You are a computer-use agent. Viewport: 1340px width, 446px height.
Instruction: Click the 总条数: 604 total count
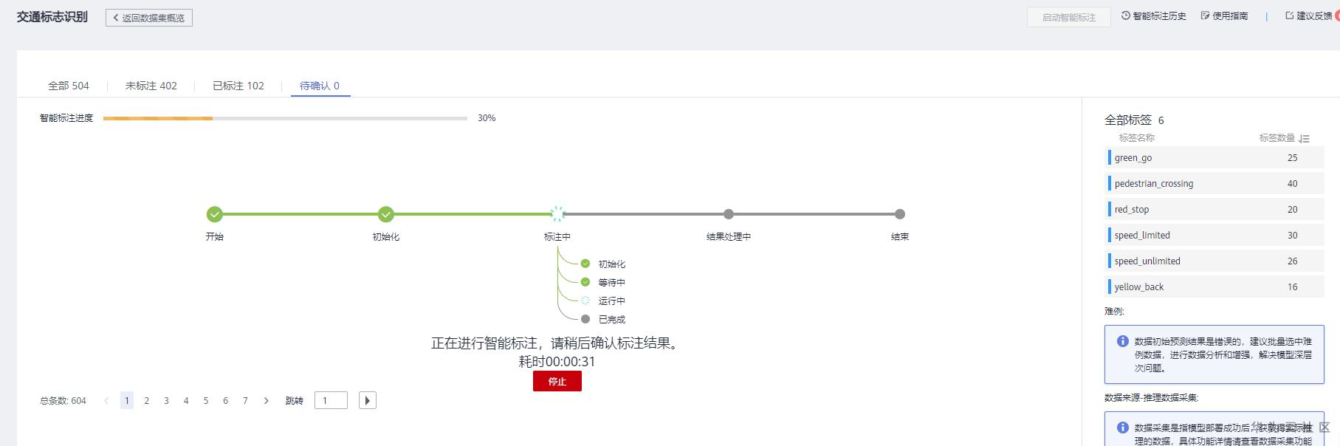tap(63, 401)
